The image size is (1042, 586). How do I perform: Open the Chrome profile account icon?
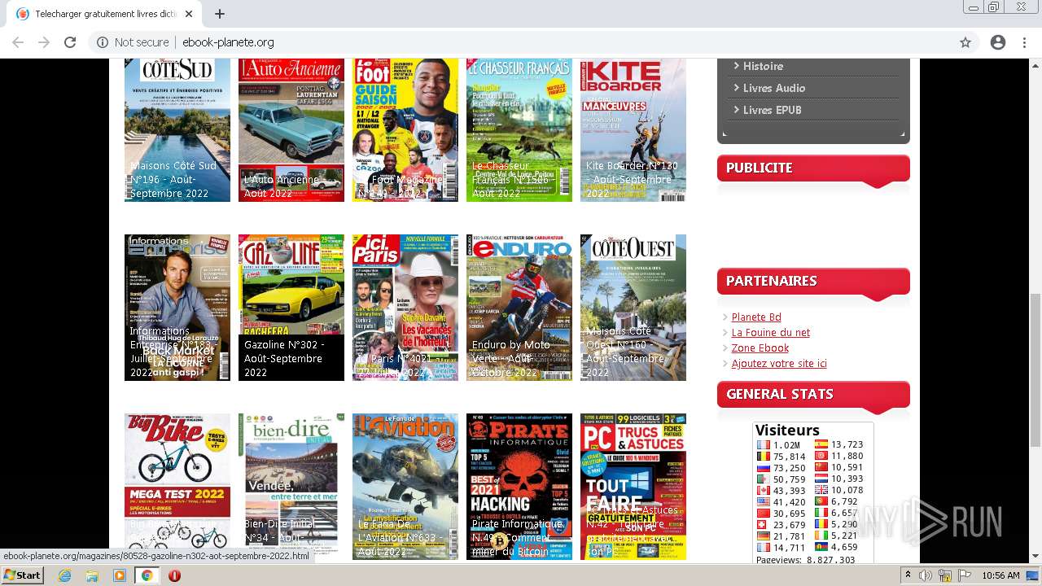pos(998,42)
